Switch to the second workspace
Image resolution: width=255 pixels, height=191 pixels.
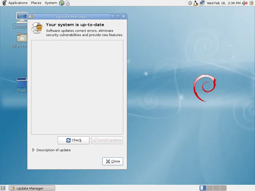pyautogui.click(x=210, y=188)
